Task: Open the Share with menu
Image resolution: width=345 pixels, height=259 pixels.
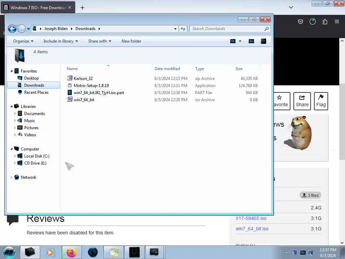Action: (99, 41)
